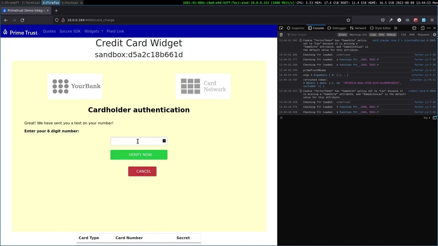
Task: Click the Filter Output field
Action: 311,35
